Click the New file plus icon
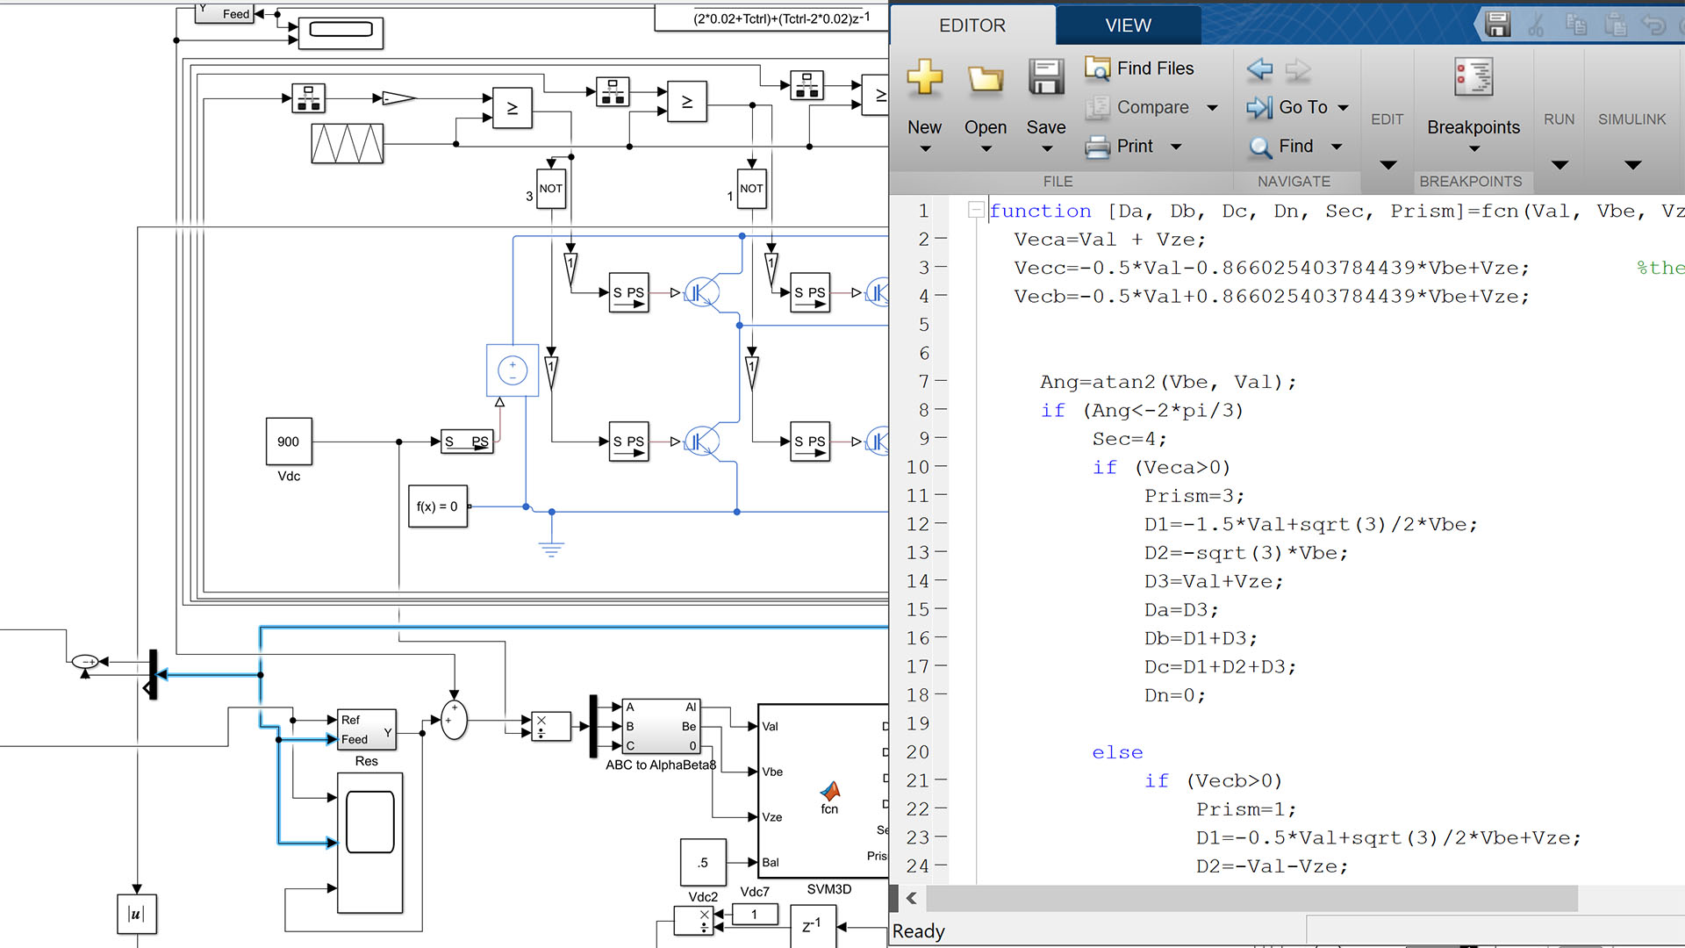 [924, 78]
